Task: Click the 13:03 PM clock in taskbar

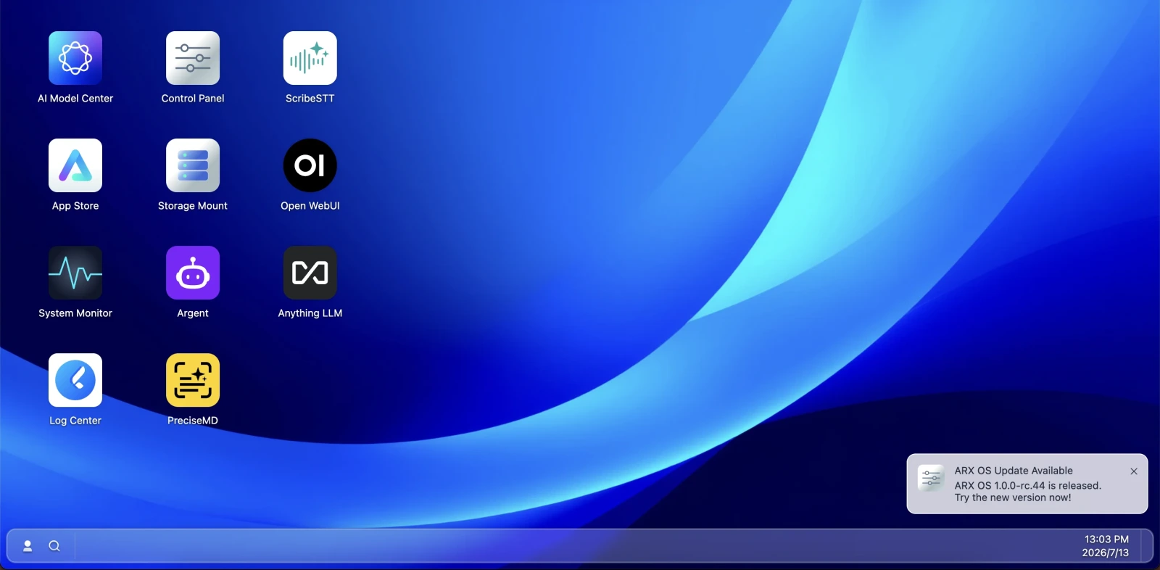Action: click(x=1106, y=539)
